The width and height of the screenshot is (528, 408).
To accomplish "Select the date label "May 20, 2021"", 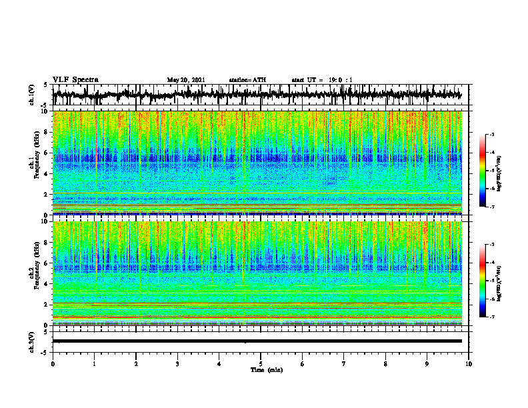I will click(x=186, y=80).
